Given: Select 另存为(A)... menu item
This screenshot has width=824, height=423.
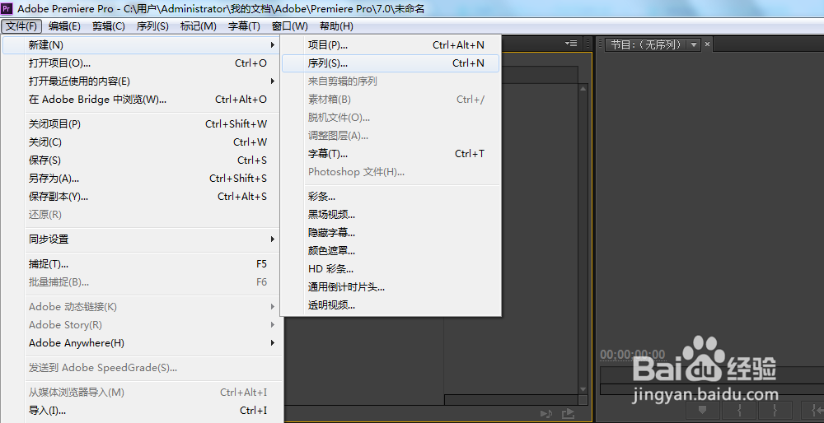Looking at the screenshot, I should pos(142,179).
